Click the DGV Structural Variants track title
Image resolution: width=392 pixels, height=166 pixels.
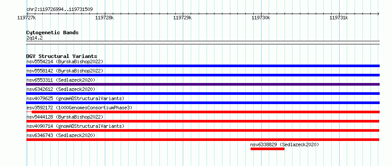62,56
